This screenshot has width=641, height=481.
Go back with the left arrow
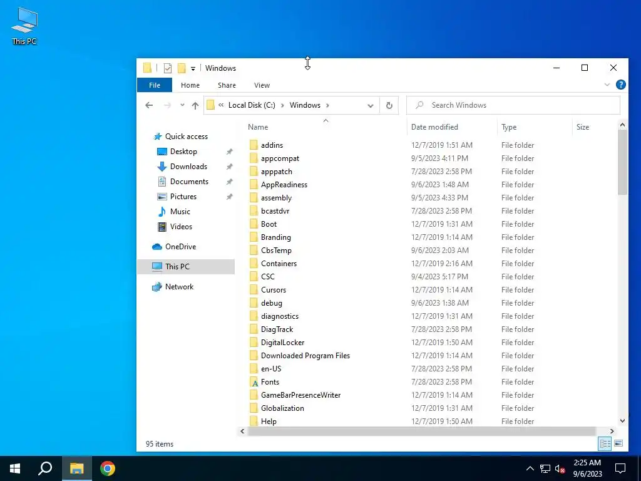(x=149, y=105)
